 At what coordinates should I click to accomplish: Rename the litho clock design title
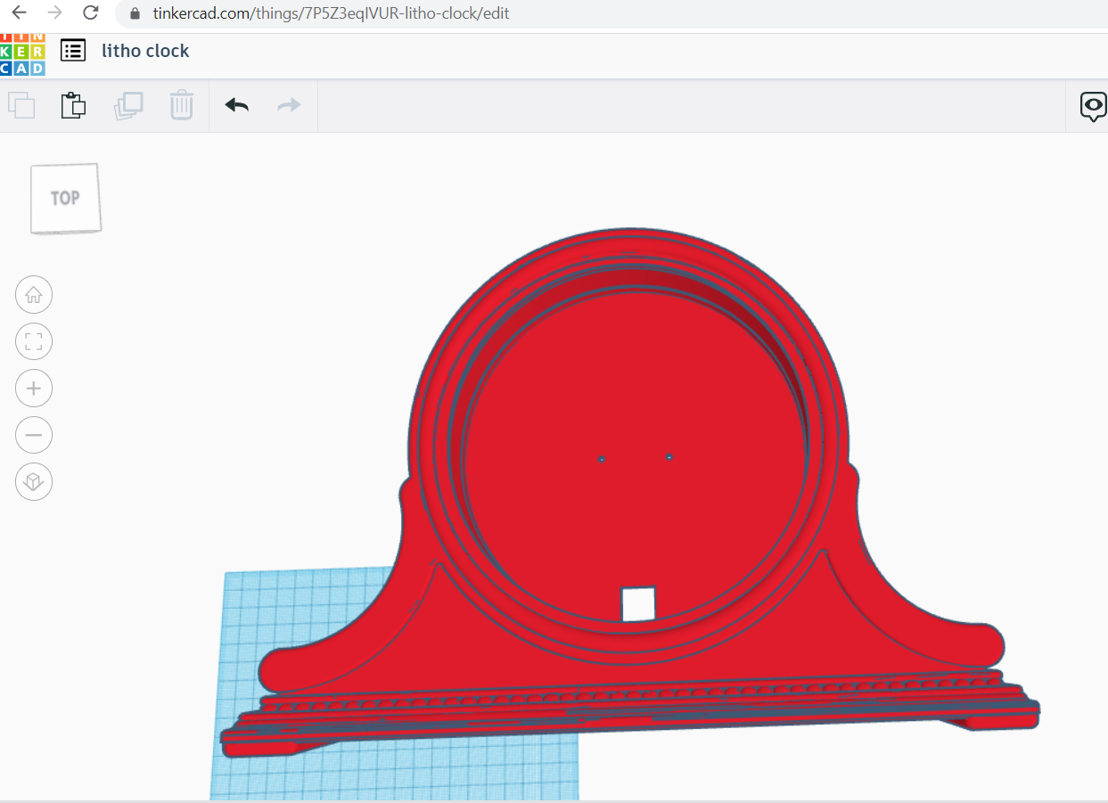click(x=145, y=51)
